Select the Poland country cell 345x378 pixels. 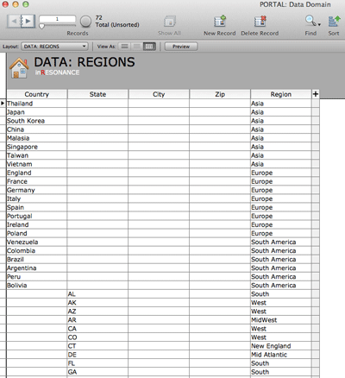tap(37, 233)
